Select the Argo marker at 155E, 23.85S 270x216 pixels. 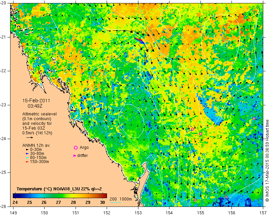[200, 134]
